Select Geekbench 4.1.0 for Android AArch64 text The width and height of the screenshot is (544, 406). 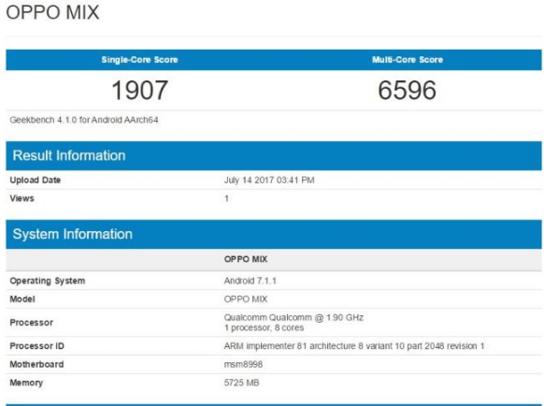click(84, 120)
